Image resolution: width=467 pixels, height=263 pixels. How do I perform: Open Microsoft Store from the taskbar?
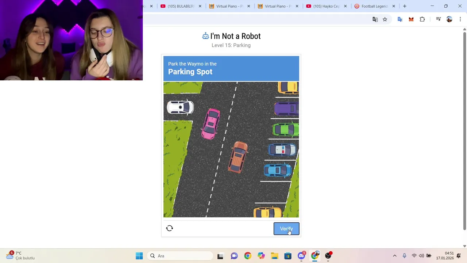click(x=288, y=256)
